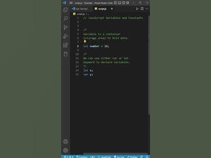
Task: Open the Accounts menu icon
Action: [x=65, y=141]
